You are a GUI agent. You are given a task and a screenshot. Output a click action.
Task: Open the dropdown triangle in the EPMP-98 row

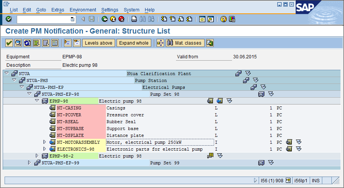click(229, 101)
